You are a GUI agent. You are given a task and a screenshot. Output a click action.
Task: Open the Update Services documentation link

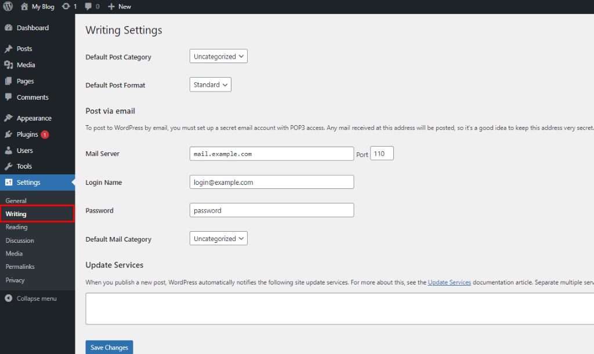point(449,282)
